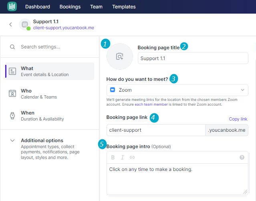Click the search magnifier icon
Image resolution: width=256 pixels, height=201 pixels.
pos(12,47)
